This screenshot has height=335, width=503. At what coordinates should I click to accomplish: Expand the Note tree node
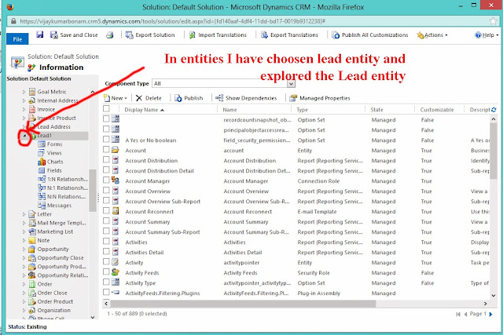coord(24,241)
